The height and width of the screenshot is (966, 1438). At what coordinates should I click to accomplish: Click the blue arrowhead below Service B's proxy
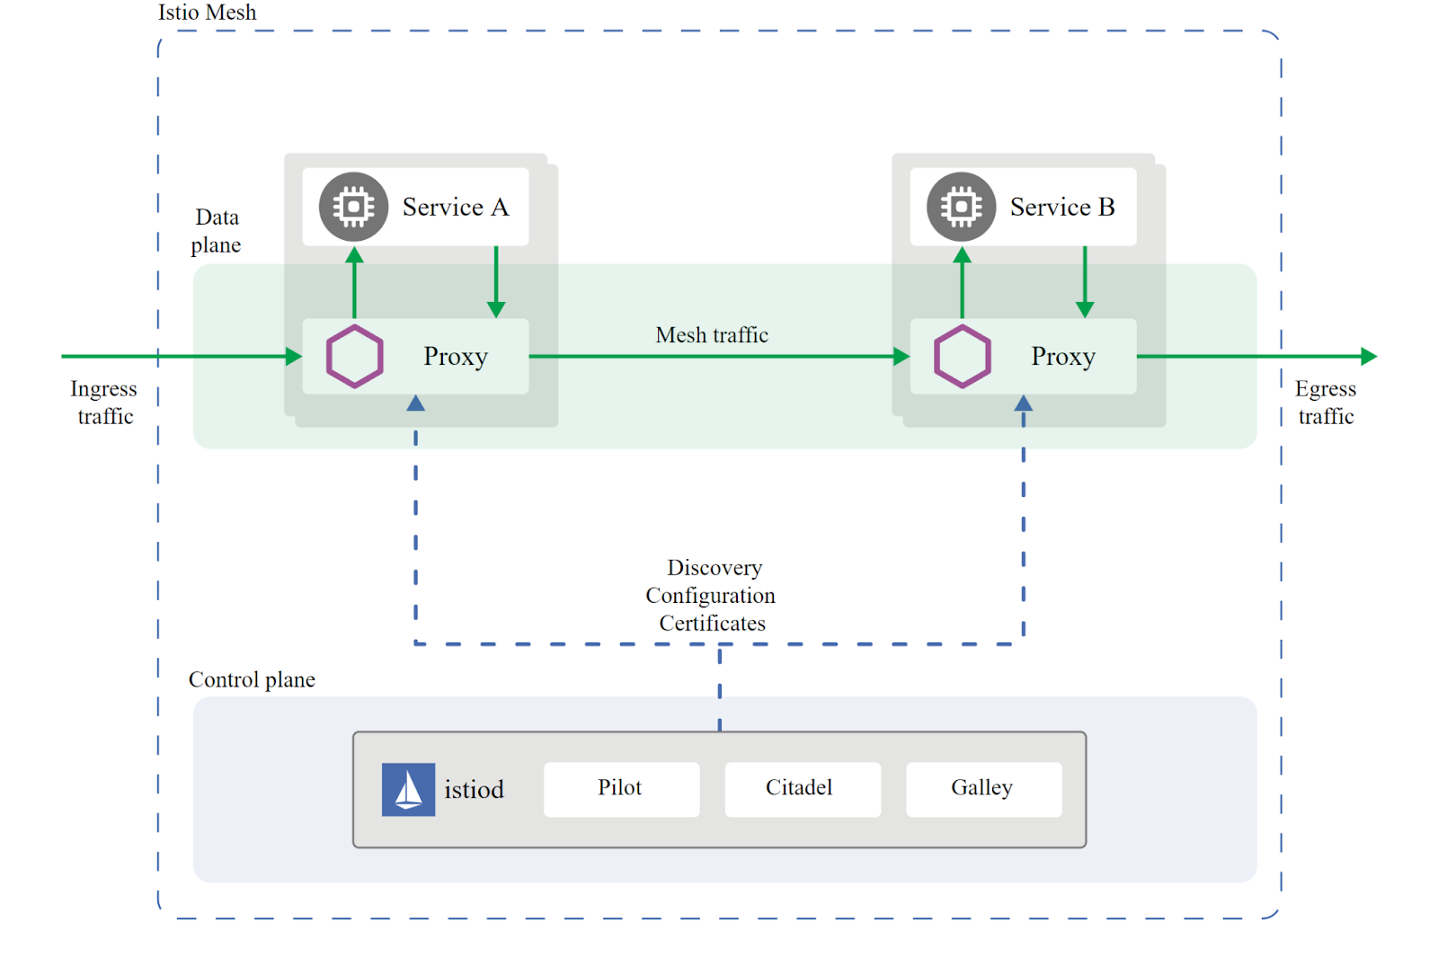coord(1023,403)
